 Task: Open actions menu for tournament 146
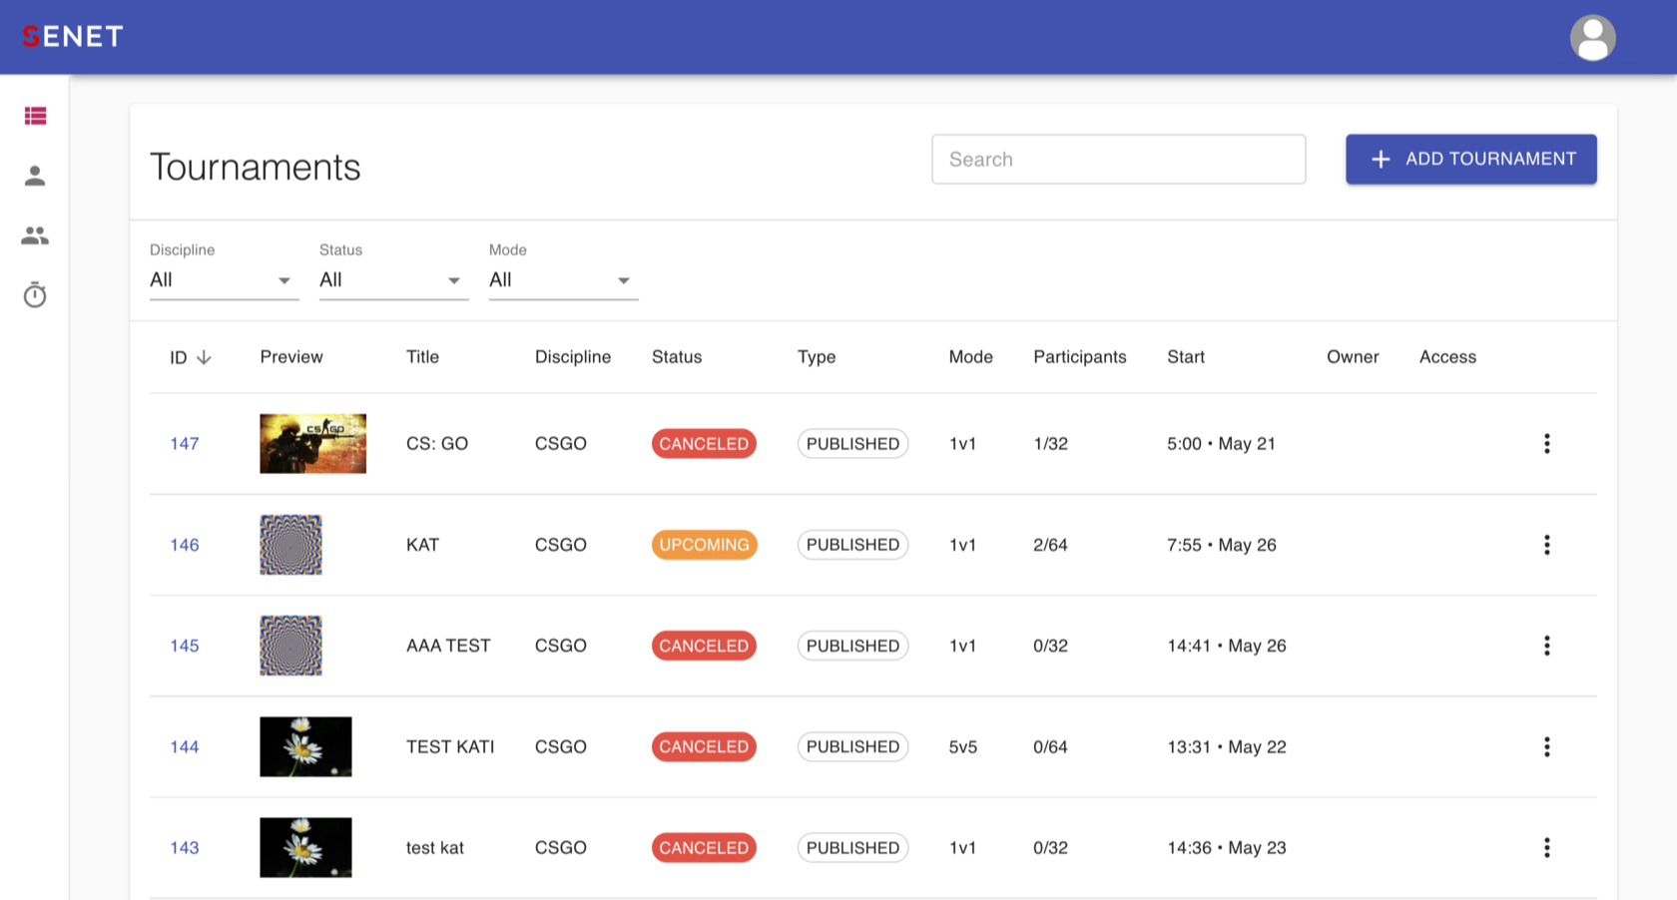pos(1546,545)
